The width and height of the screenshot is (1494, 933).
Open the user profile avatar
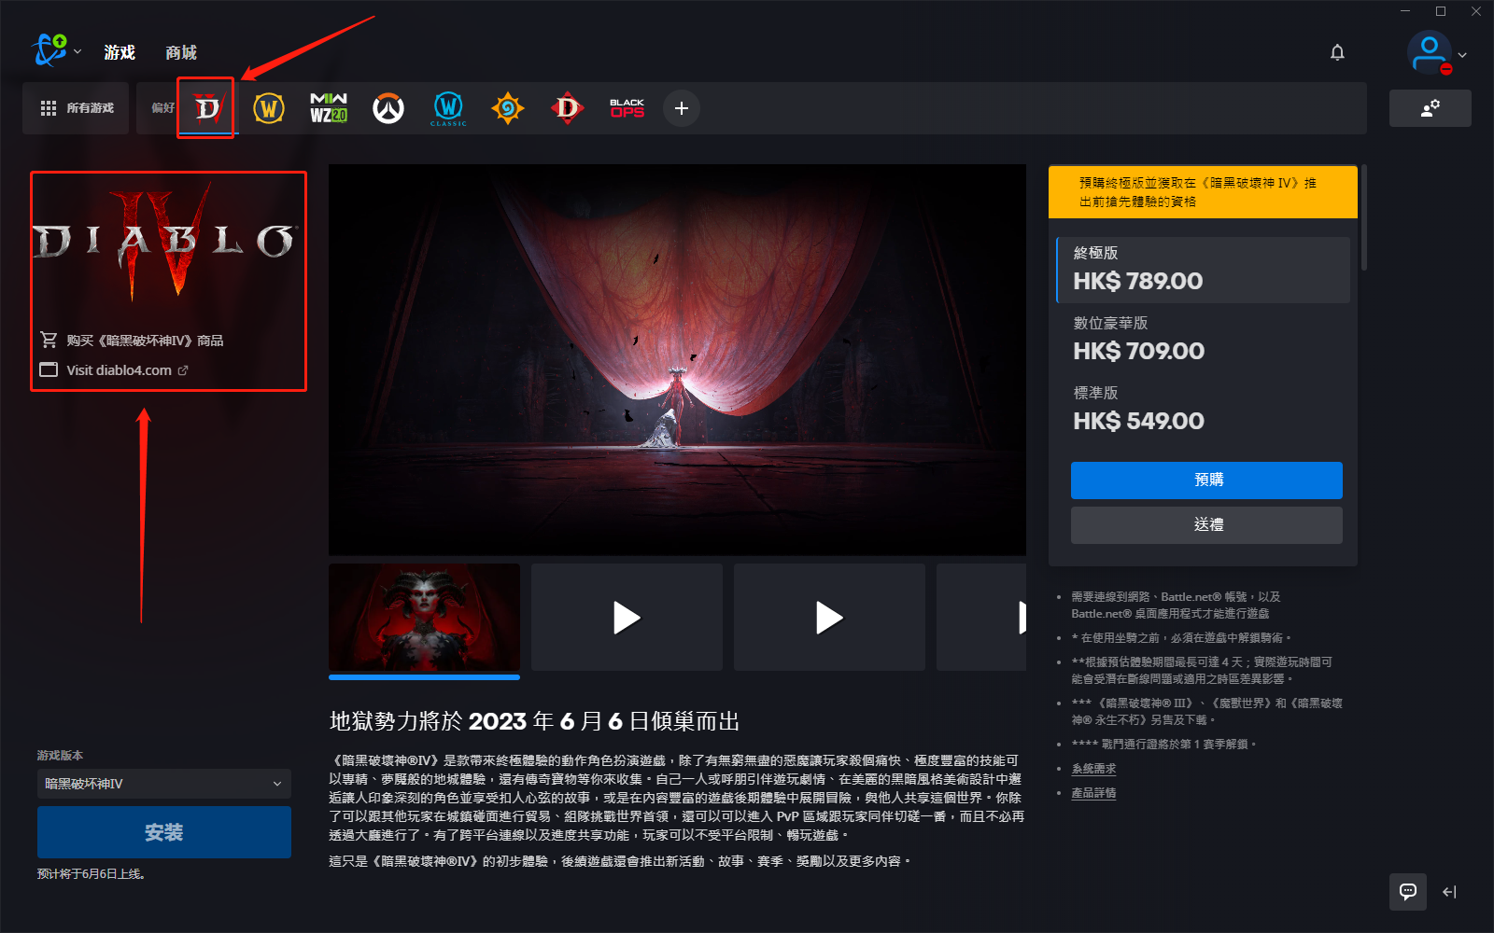(x=1429, y=52)
